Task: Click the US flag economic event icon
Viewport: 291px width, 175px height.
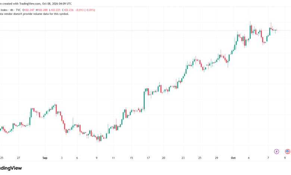Action: [x=288, y=152]
